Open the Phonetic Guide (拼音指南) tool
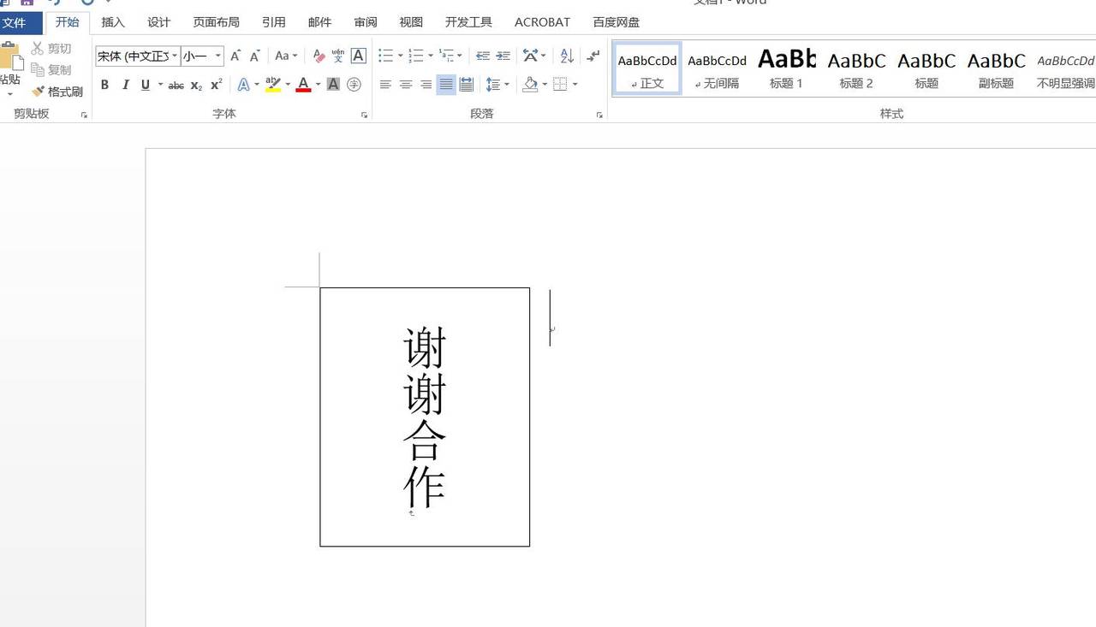Screen dimensions: 1096x627 pyautogui.click(x=337, y=55)
